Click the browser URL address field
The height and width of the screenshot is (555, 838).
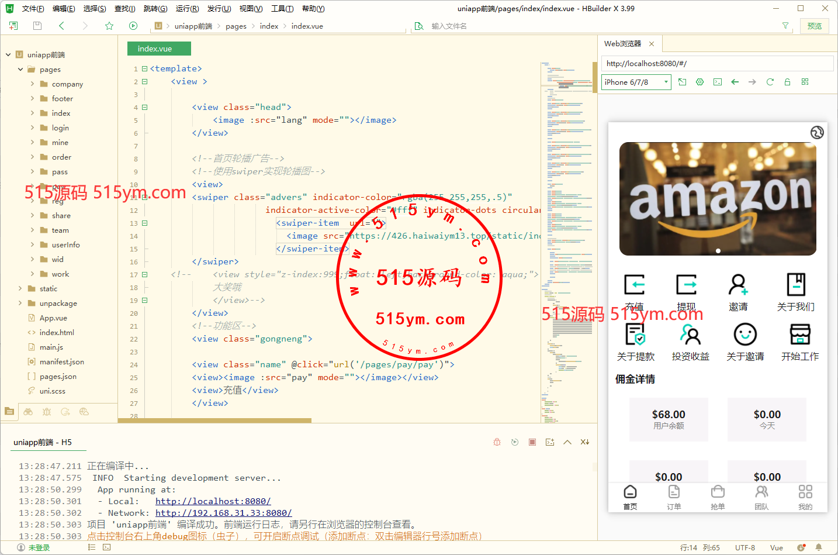[x=716, y=63]
